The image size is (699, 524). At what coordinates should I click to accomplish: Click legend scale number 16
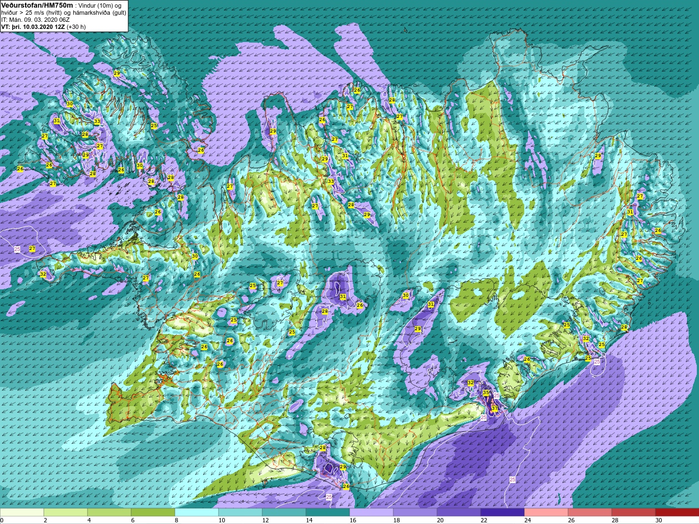pos(353,520)
